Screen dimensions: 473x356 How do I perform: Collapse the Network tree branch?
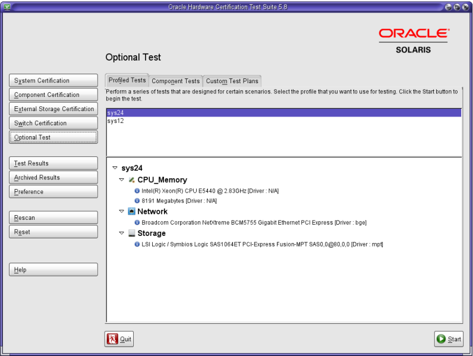tap(122, 212)
